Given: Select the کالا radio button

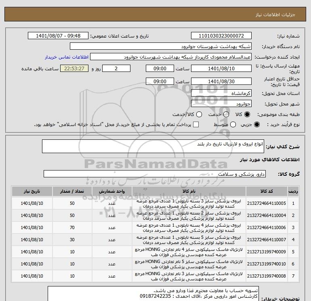Looking at the screenshot, I should [x=247, y=114].
